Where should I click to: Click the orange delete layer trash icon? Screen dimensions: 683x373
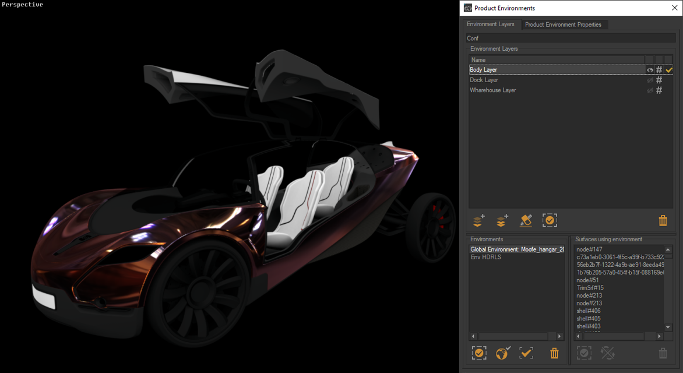pyautogui.click(x=663, y=220)
